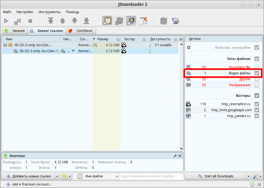Click the green availability check in link row

point(150,51)
